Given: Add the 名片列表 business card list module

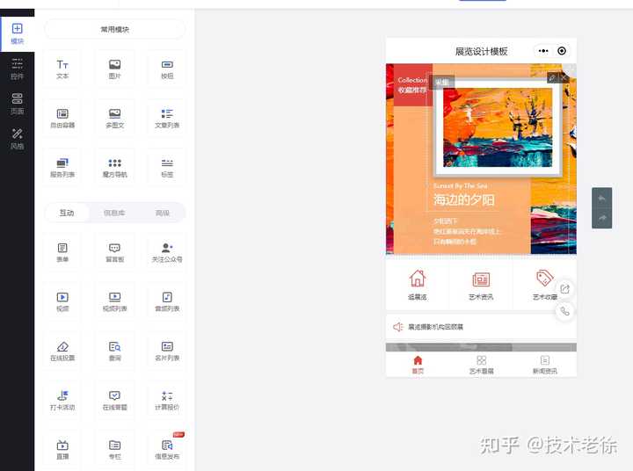Looking at the screenshot, I should pos(167,351).
